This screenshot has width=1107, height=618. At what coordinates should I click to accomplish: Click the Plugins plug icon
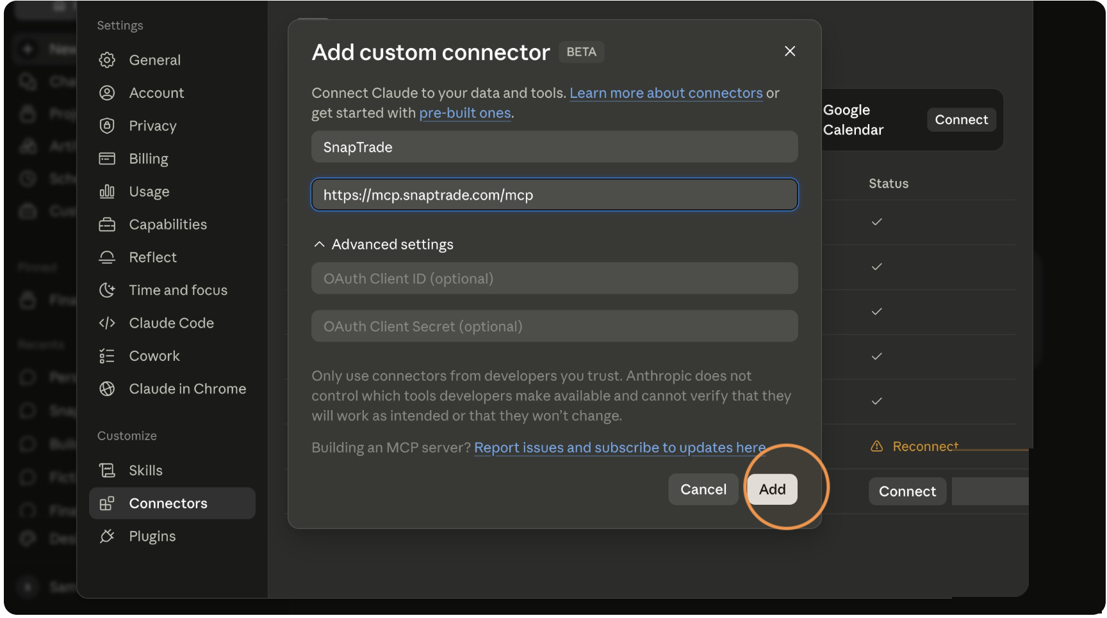click(107, 536)
